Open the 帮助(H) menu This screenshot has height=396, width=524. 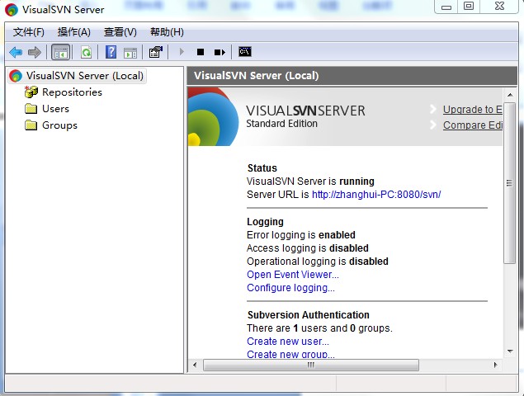click(x=167, y=32)
